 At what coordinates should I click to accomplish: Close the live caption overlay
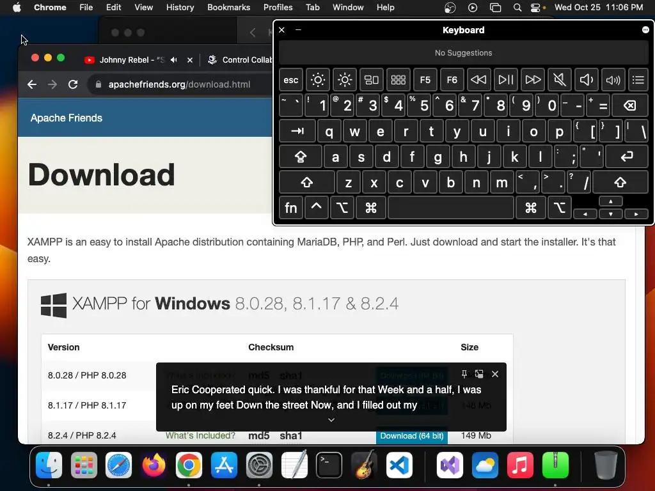pos(495,373)
